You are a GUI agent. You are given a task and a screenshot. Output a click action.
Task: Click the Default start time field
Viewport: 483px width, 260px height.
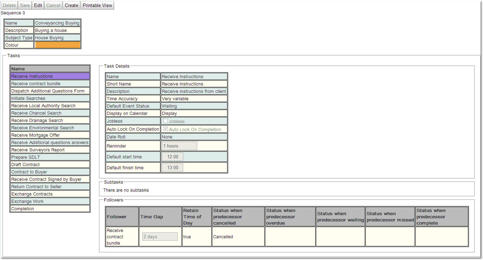point(172,157)
